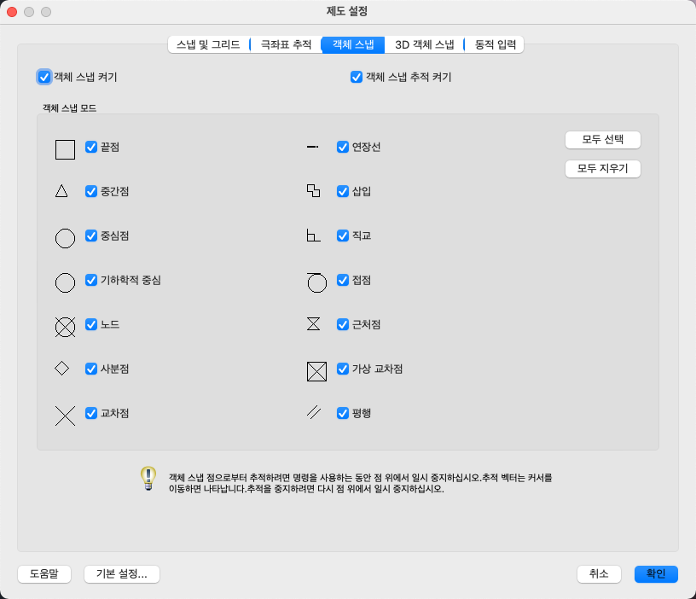The image size is (696, 599).
Task: Toggle the 객체 스냅 추적 켜기 checkbox
Action: 356,77
